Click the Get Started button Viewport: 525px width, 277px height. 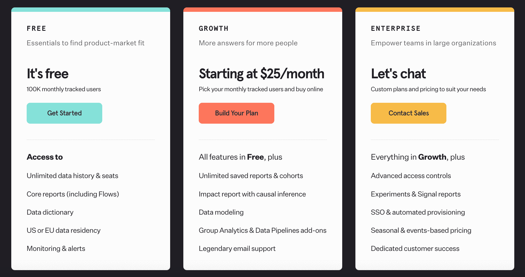click(64, 113)
